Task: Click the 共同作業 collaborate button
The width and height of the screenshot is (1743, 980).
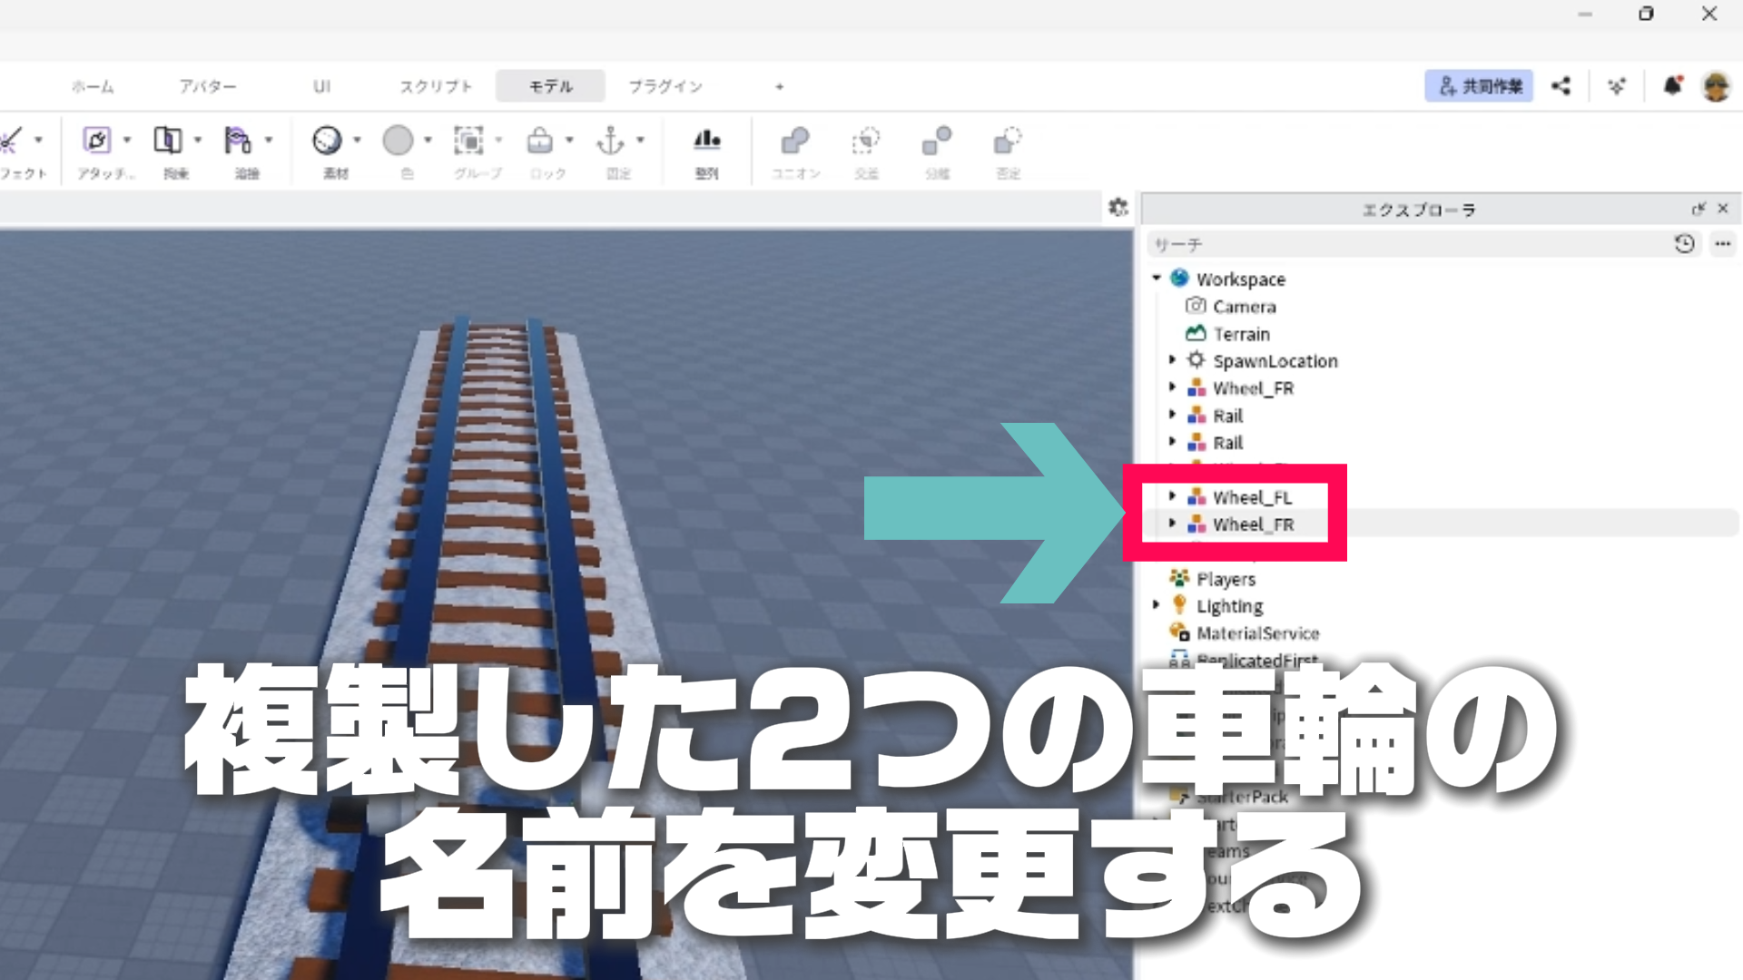Action: 1479,86
